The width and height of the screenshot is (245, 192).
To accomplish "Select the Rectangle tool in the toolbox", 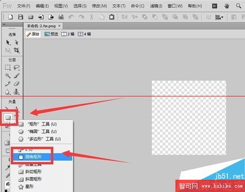I will pos(8,117).
